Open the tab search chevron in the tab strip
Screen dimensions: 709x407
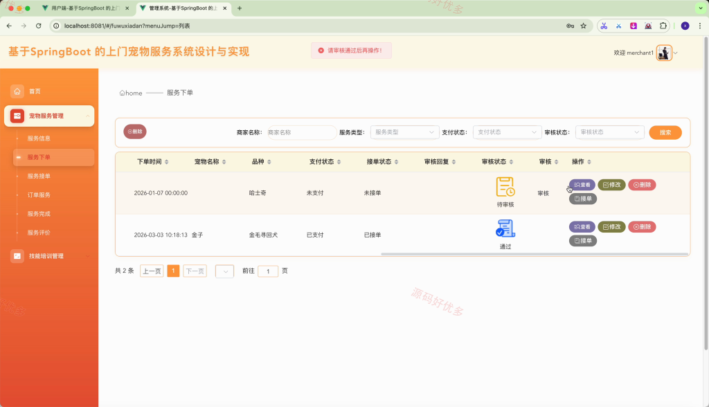point(701,8)
